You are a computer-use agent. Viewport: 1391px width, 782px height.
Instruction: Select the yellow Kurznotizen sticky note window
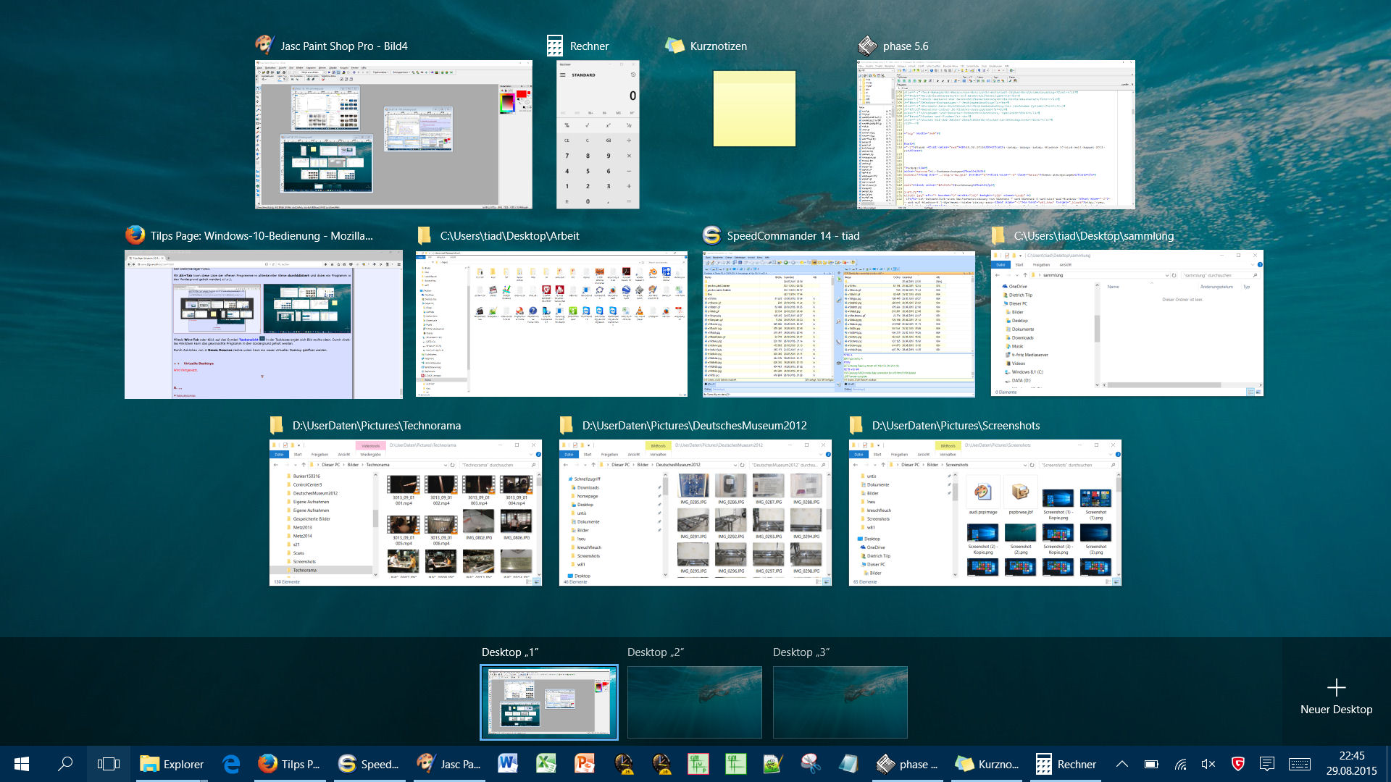tap(754, 109)
